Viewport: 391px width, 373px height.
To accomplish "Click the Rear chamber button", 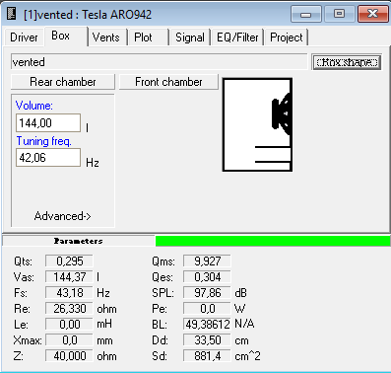I will click(x=63, y=82).
